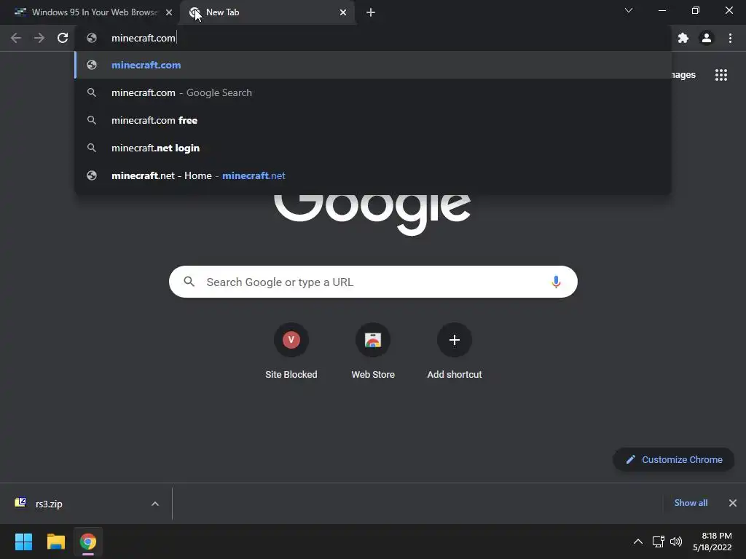Add a new shortcut with the plus tile

coord(455,351)
